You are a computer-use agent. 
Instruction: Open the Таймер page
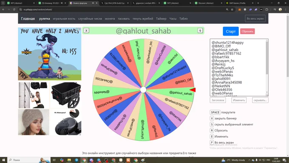(161, 19)
